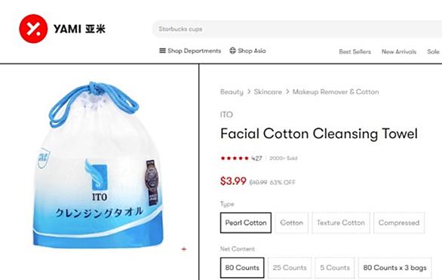Click the red Yami logo icon
Screen dimensions: 442x280
click(x=33, y=29)
